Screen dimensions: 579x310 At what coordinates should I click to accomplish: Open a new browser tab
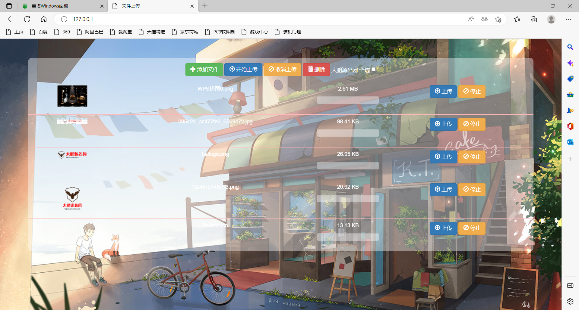coord(205,6)
